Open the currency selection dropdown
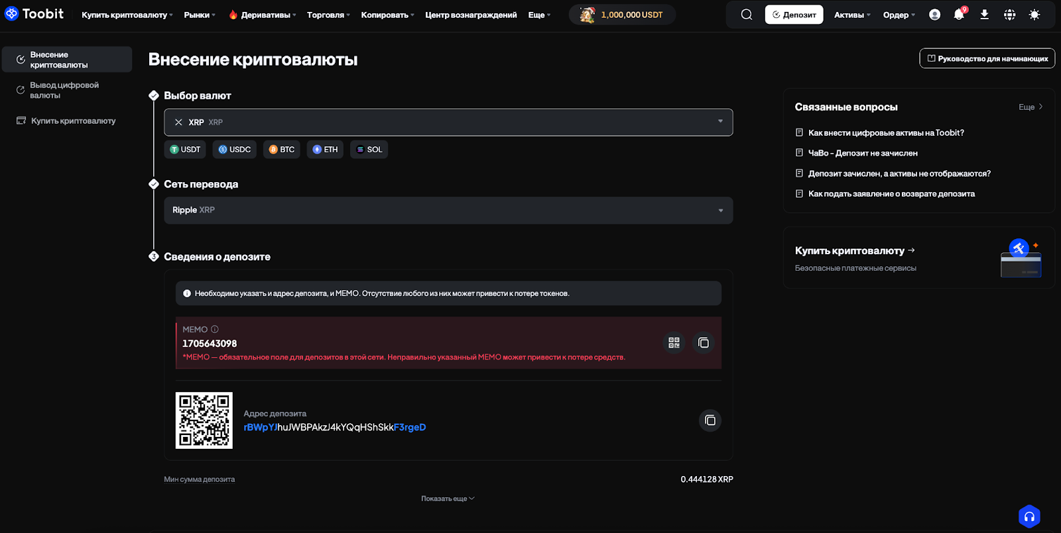 tap(448, 122)
